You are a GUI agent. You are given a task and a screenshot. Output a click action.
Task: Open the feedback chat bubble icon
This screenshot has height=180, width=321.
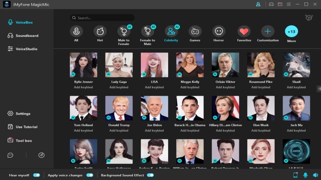[10, 155]
